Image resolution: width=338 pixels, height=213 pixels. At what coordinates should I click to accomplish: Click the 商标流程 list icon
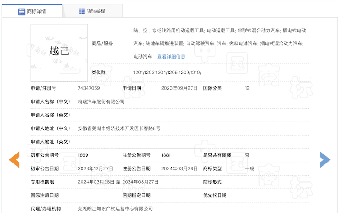point(82,11)
